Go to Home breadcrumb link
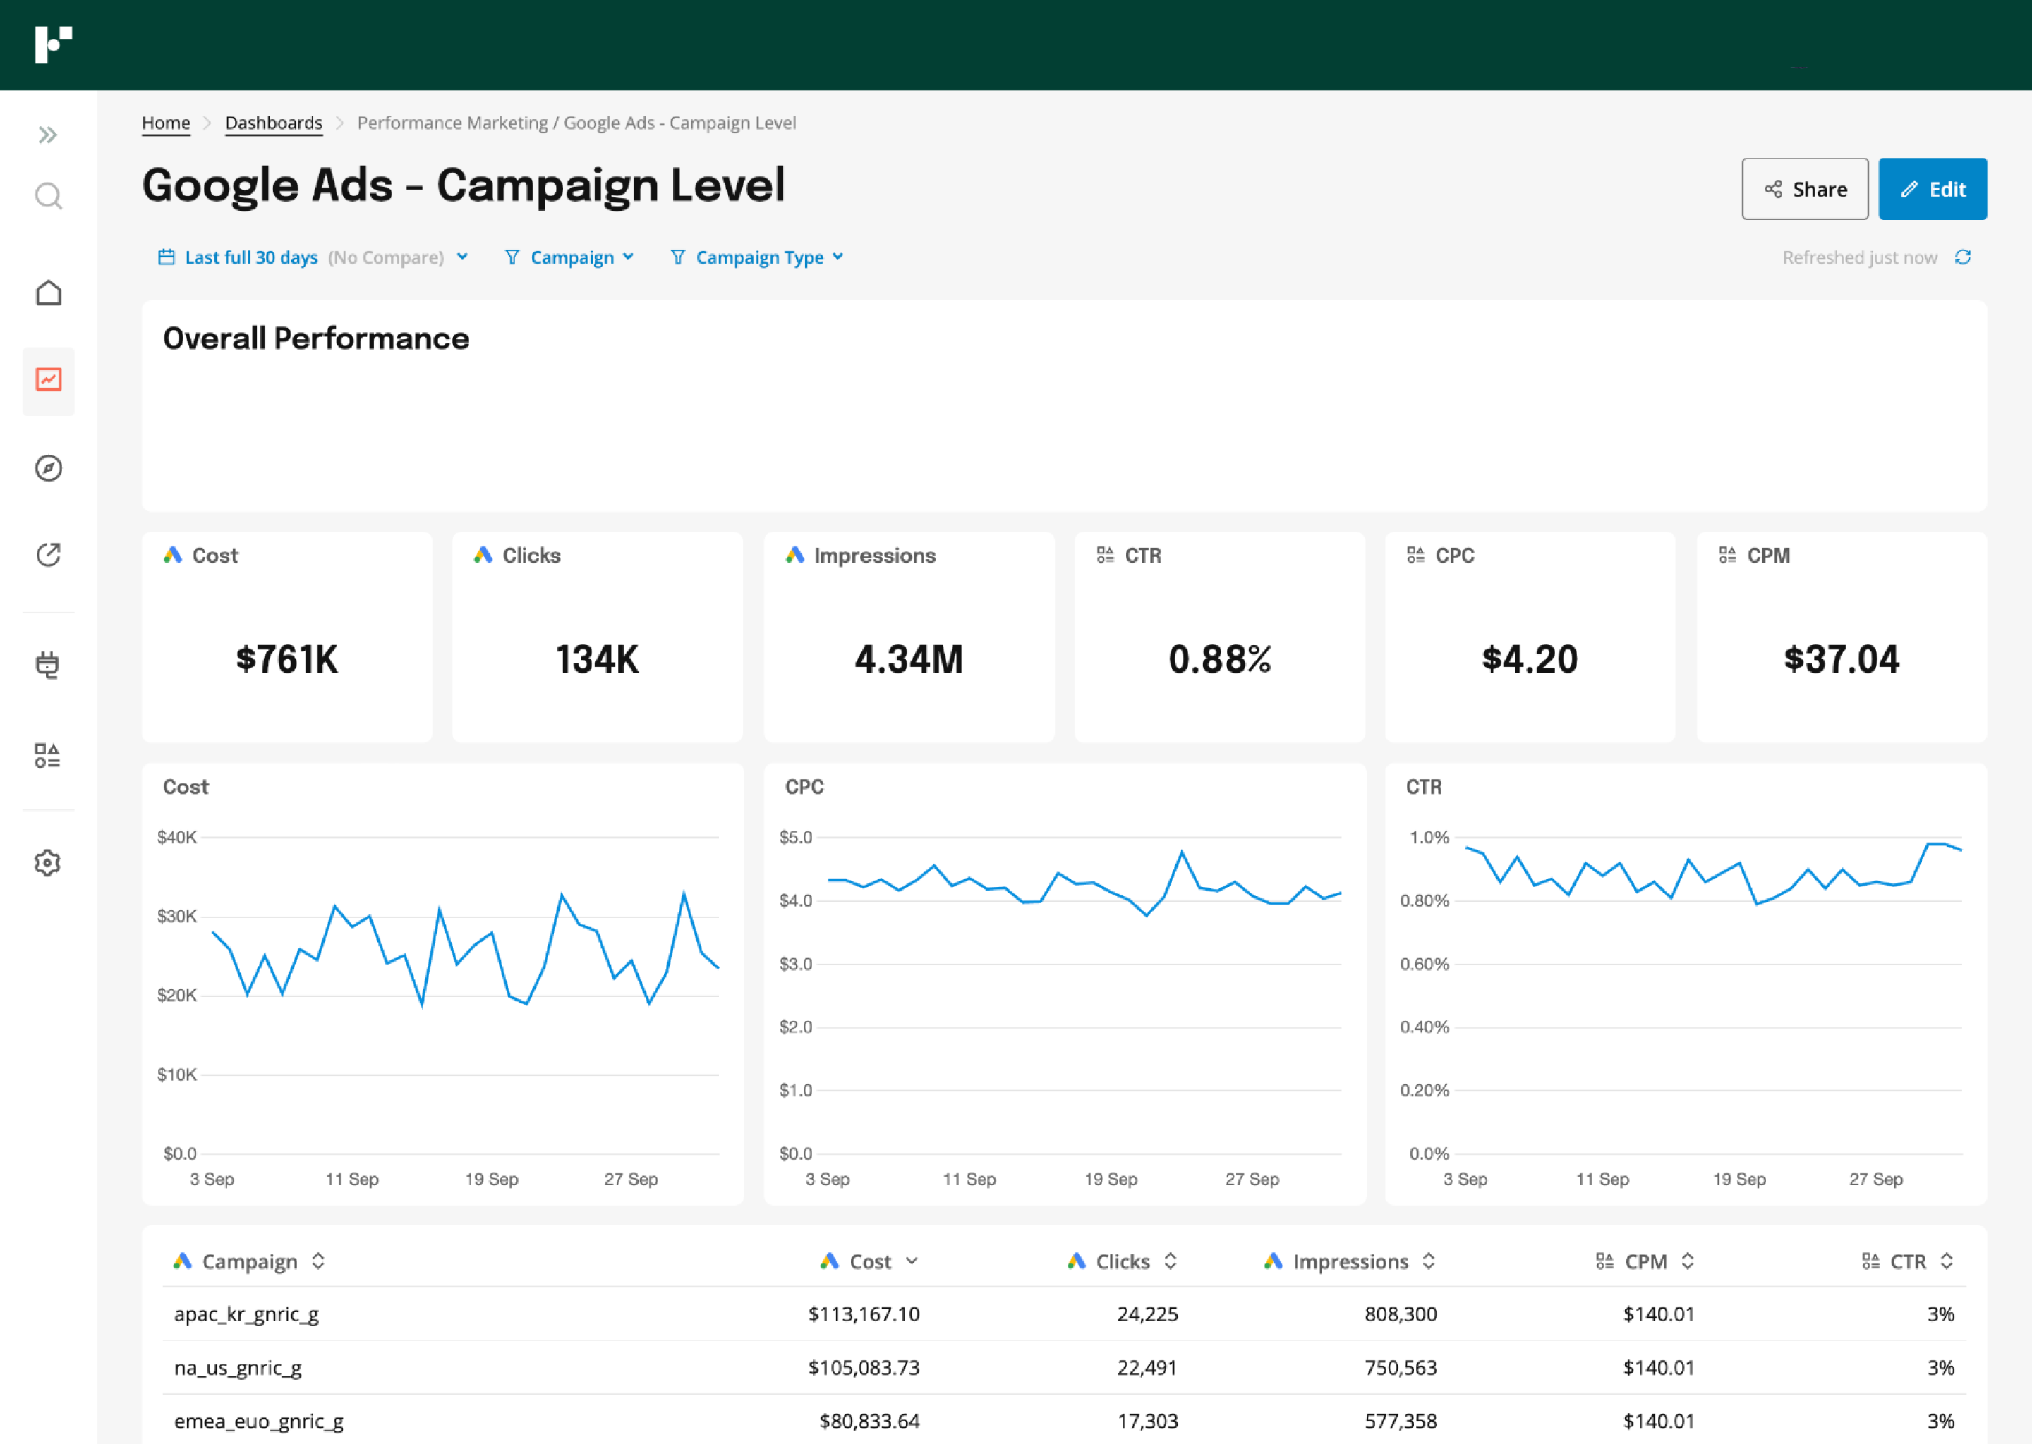This screenshot has width=2032, height=1444. point(166,123)
